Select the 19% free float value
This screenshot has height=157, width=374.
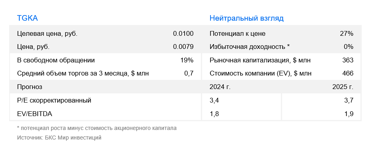coord(187,60)
